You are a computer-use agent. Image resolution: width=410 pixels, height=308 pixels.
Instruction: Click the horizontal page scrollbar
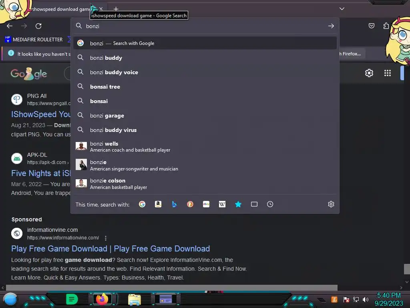point(171,288)
